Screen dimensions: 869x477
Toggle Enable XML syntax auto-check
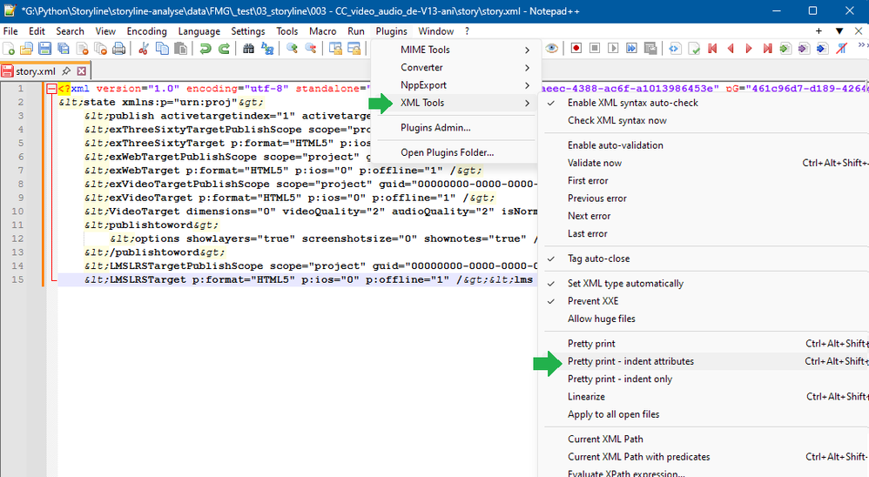[632, 103]
